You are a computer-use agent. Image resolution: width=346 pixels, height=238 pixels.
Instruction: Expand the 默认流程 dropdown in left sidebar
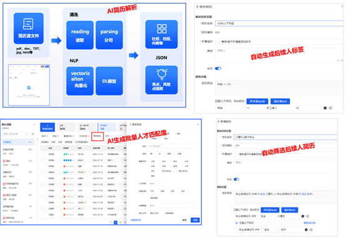pos(34,125)
